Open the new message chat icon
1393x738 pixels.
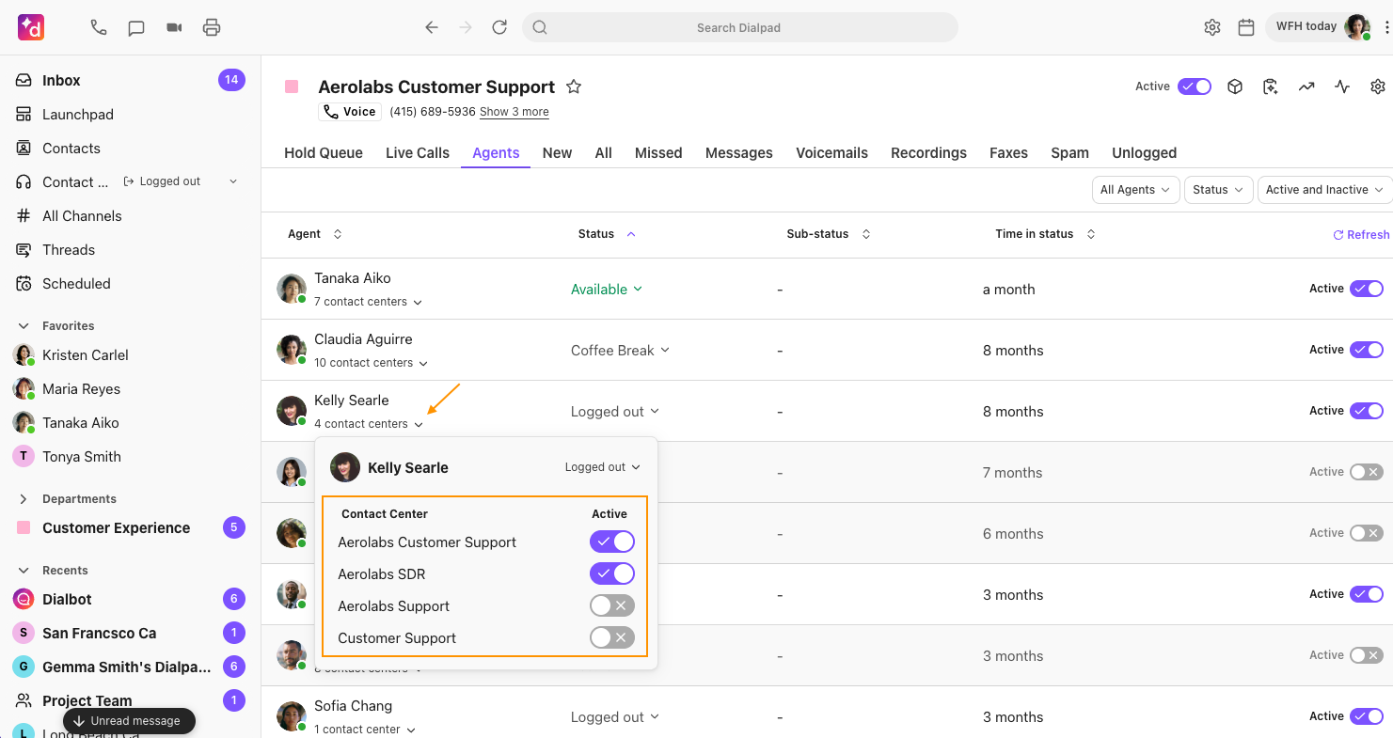point(136,27)
